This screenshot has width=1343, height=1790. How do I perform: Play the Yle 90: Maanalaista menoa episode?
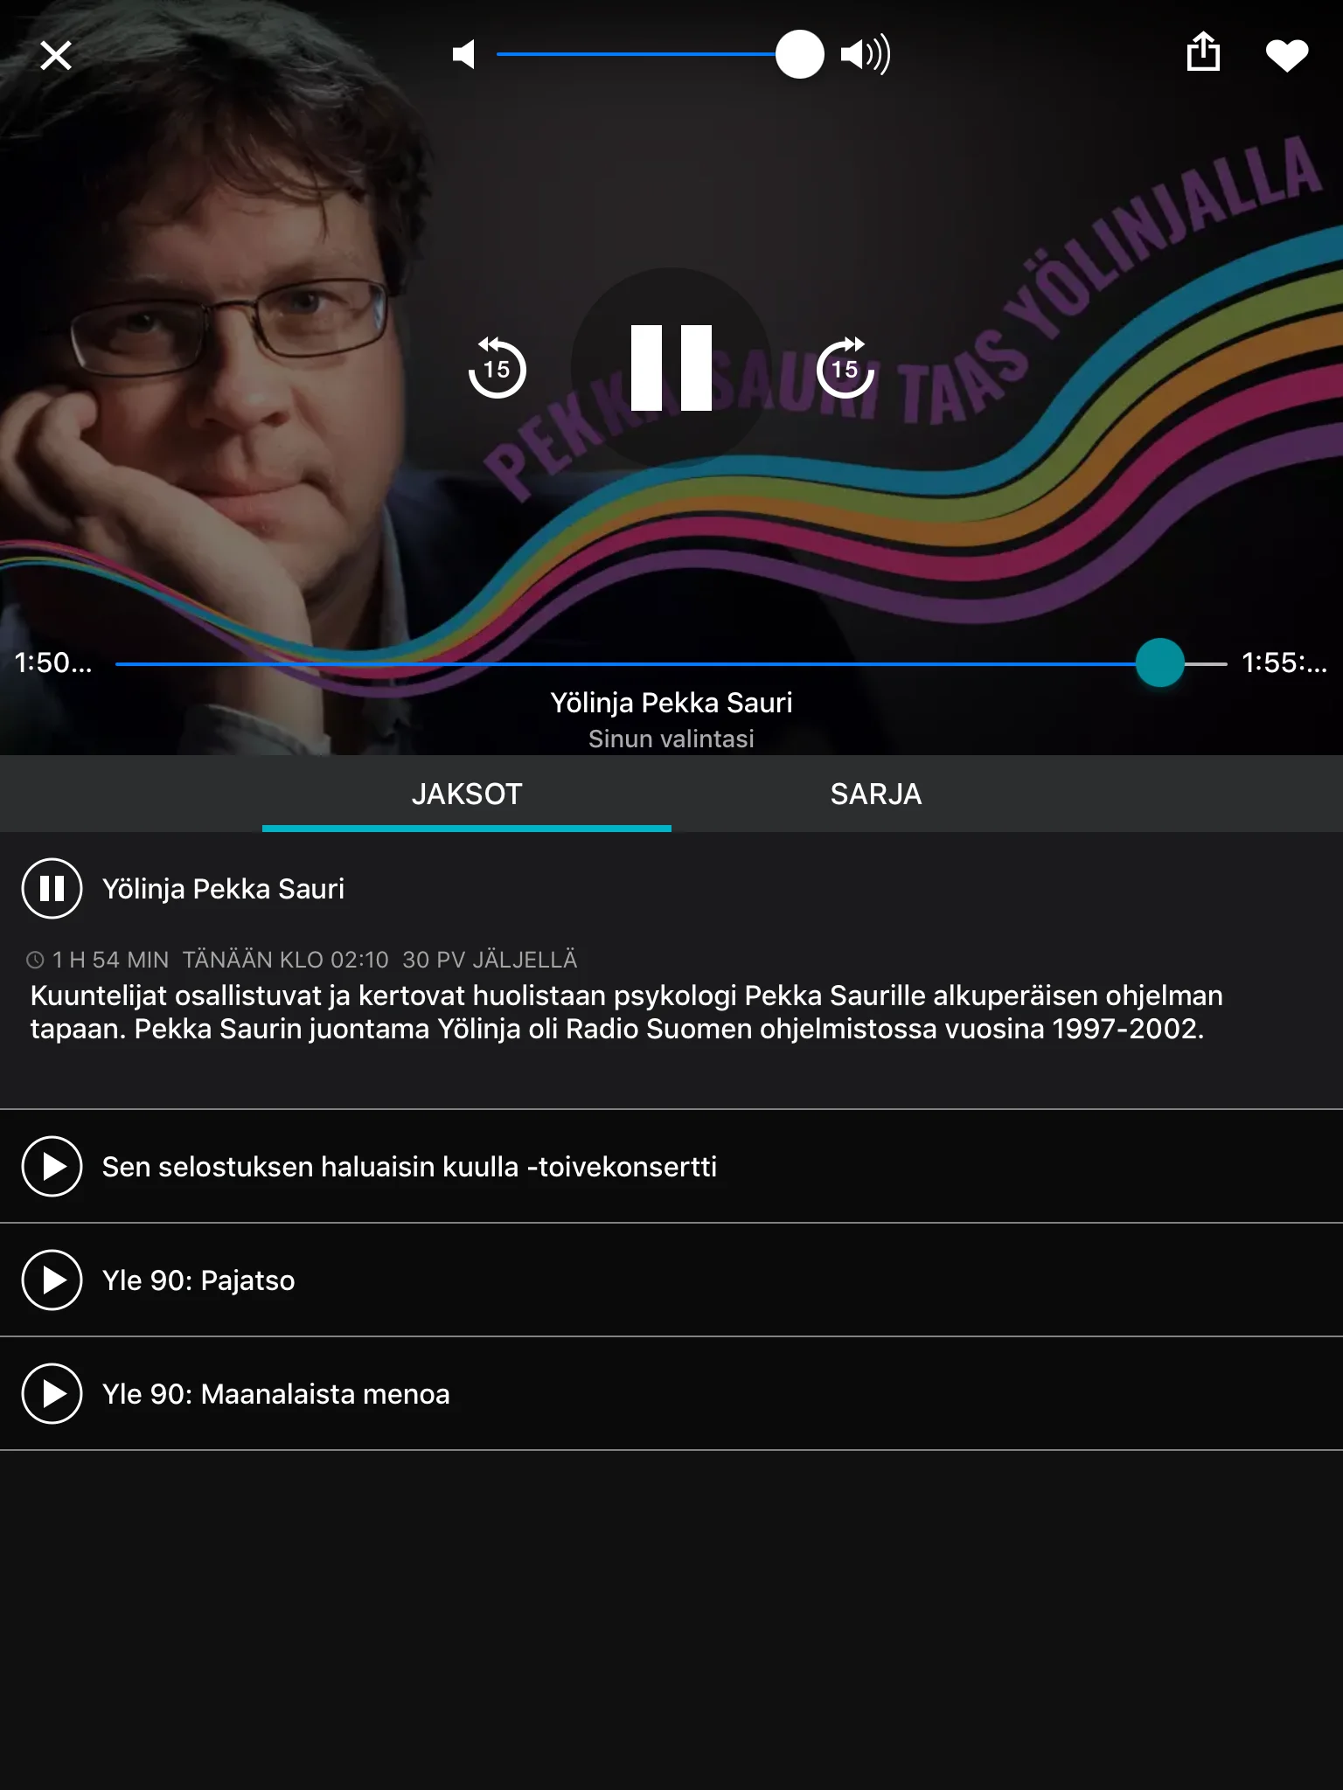[52, 1393]
